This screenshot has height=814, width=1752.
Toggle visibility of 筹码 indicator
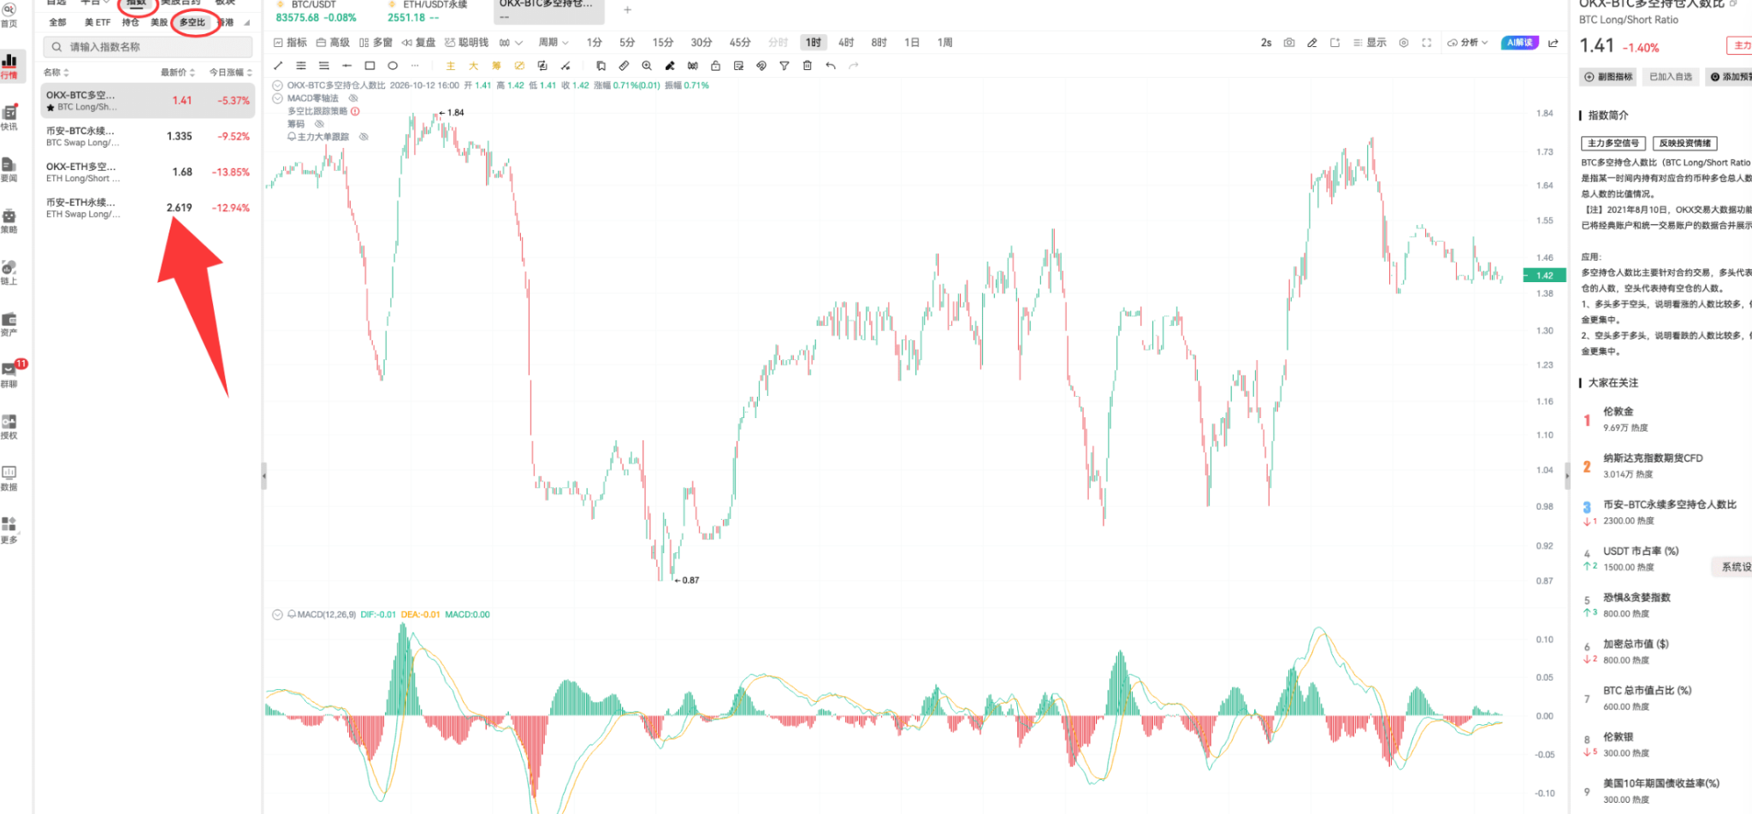[319, 124]
